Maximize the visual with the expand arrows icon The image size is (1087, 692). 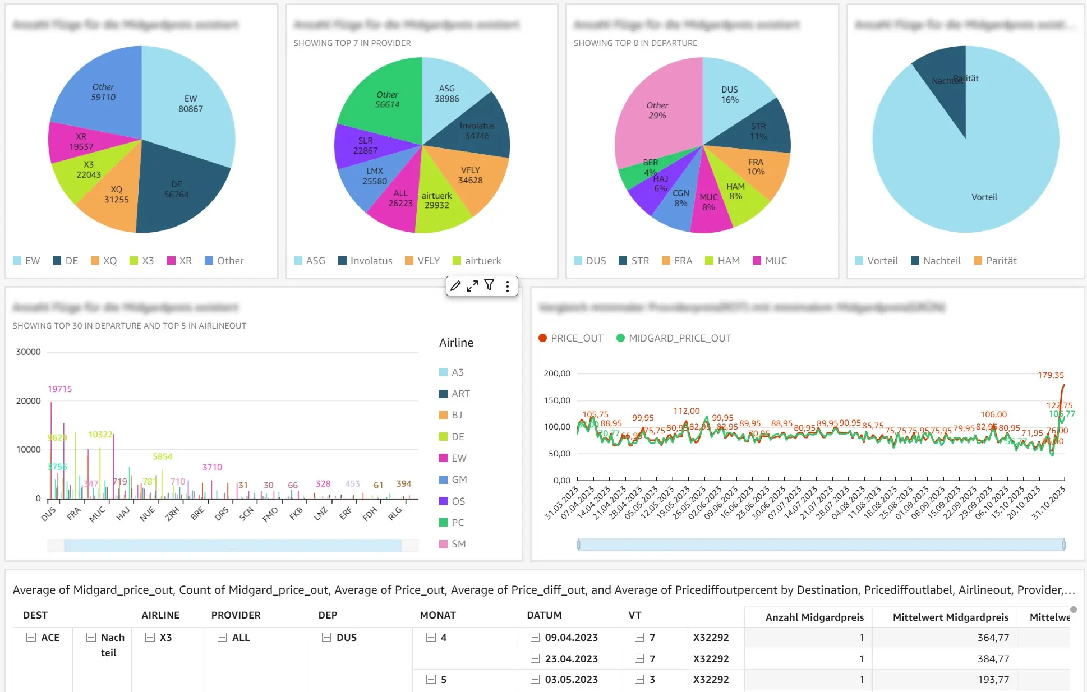pyautogui.click(x=472, y=286)
